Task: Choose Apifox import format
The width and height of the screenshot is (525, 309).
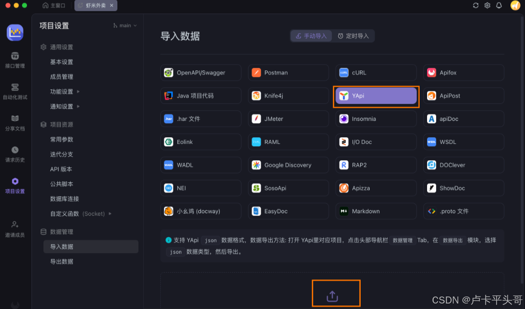Action: click(x=464, y=73)
